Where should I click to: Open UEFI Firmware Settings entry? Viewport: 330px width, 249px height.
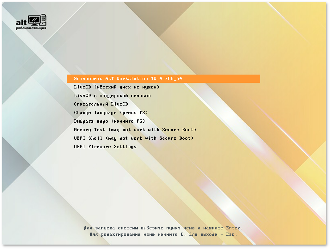pos(105,147)
